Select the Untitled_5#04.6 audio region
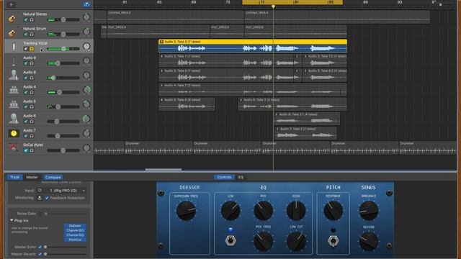 (x=337, y=17)
